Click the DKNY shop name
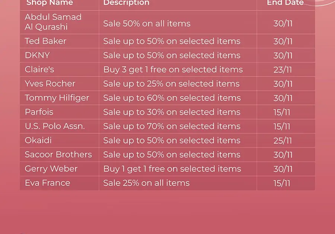This screenshot has width=335, height=234. [x=37, y=55]
